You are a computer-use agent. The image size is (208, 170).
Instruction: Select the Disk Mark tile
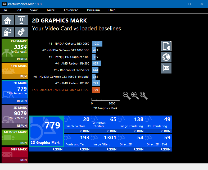click(15, 152)
